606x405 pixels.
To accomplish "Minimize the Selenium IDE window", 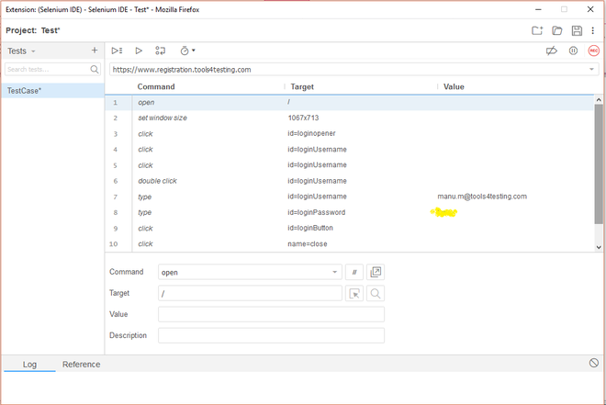I will click(x=538, y=9).
